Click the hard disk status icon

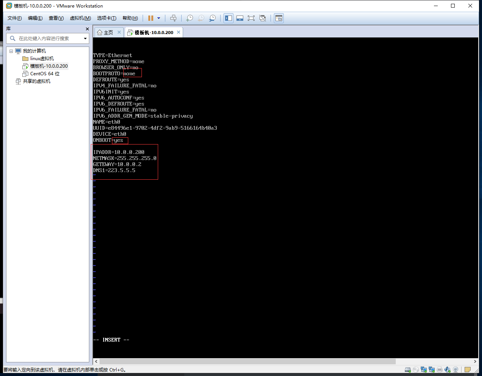pyautogui.click(x=408, y=370)
